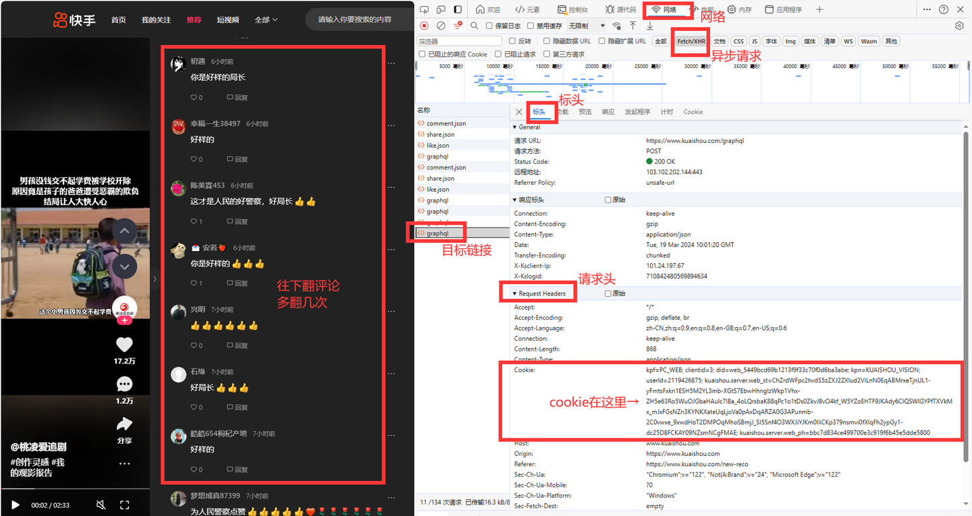The height and width of the screenshot is (516, 972).
Task: Reply to 陈美霖453 comment
Action: point(238,221)
